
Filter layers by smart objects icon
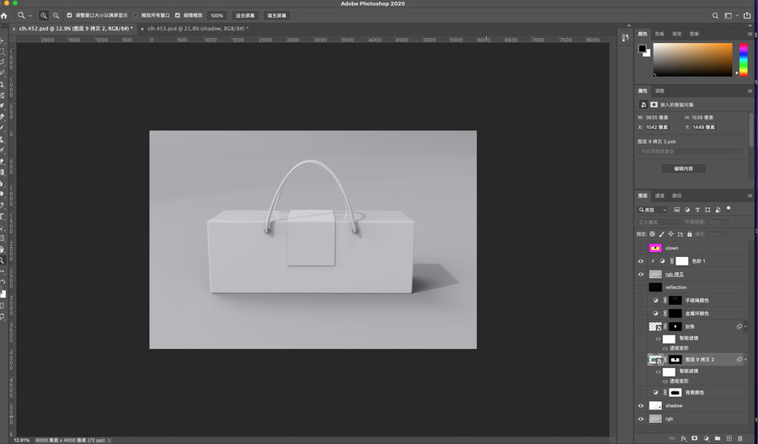[718, 210]
